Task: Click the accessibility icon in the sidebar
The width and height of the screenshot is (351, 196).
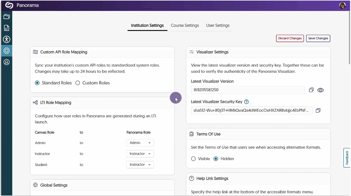Action: [x=6, y=39]
